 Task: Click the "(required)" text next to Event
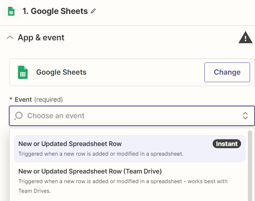[48, 99]
